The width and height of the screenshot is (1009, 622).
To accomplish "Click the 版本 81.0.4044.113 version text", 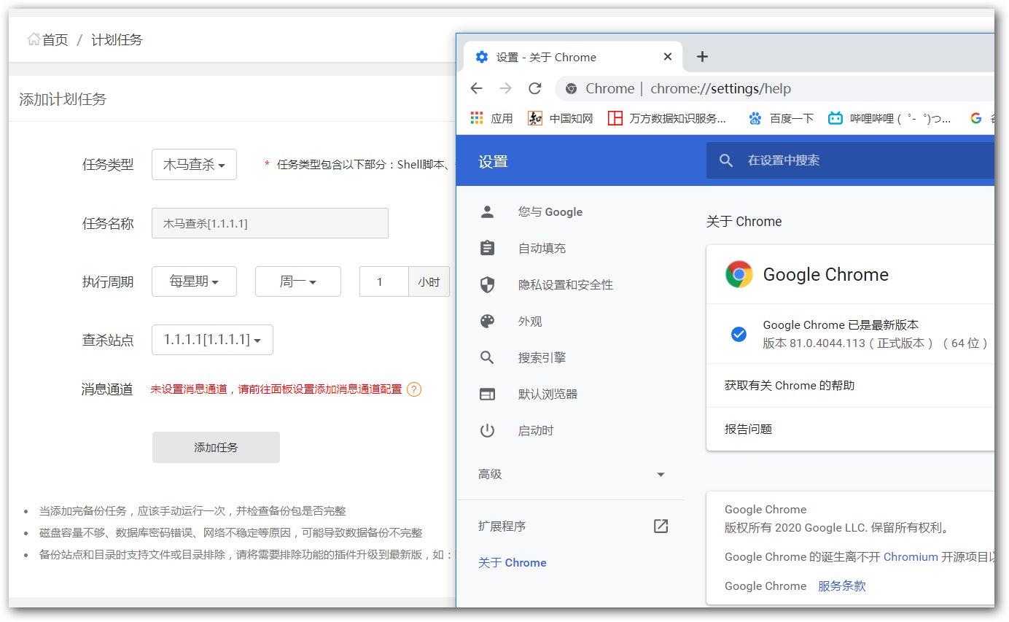I will (875, 343).
